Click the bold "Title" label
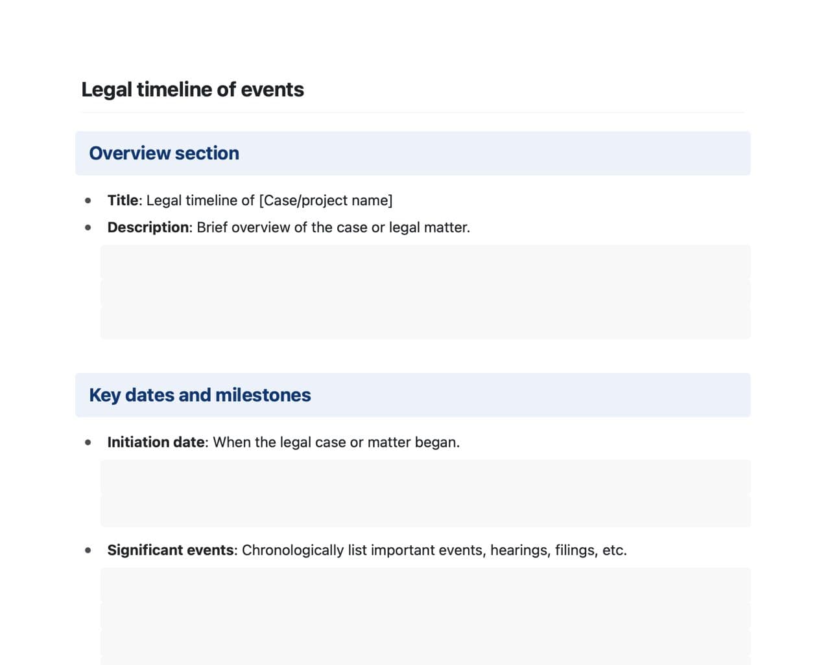Viewport: 830px width, 665px height. point(123,201)
